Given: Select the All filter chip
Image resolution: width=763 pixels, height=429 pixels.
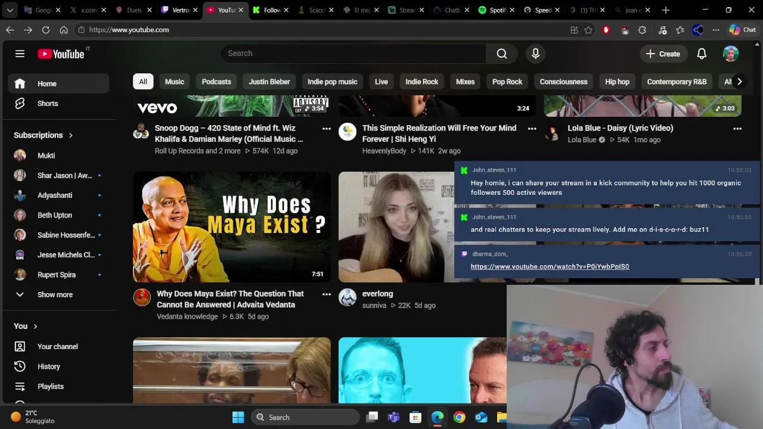Looking at the screenshot, I should pos(143,82).
